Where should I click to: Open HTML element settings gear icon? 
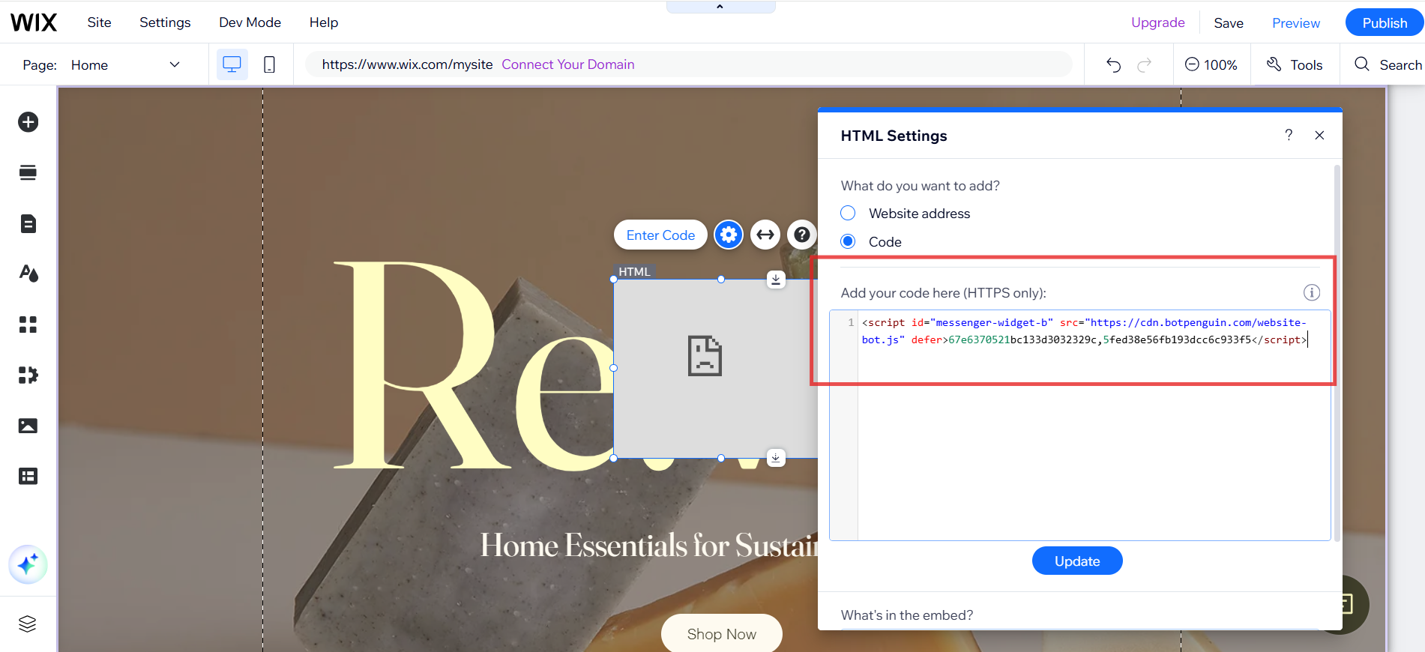(728, 235)
